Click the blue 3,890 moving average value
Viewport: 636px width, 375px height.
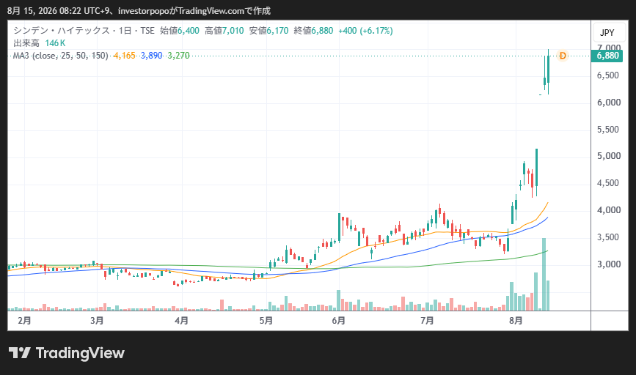pyautogui.click(x=151, y=56)
